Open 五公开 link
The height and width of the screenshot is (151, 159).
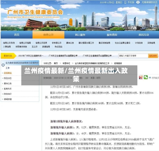(35, 47)
